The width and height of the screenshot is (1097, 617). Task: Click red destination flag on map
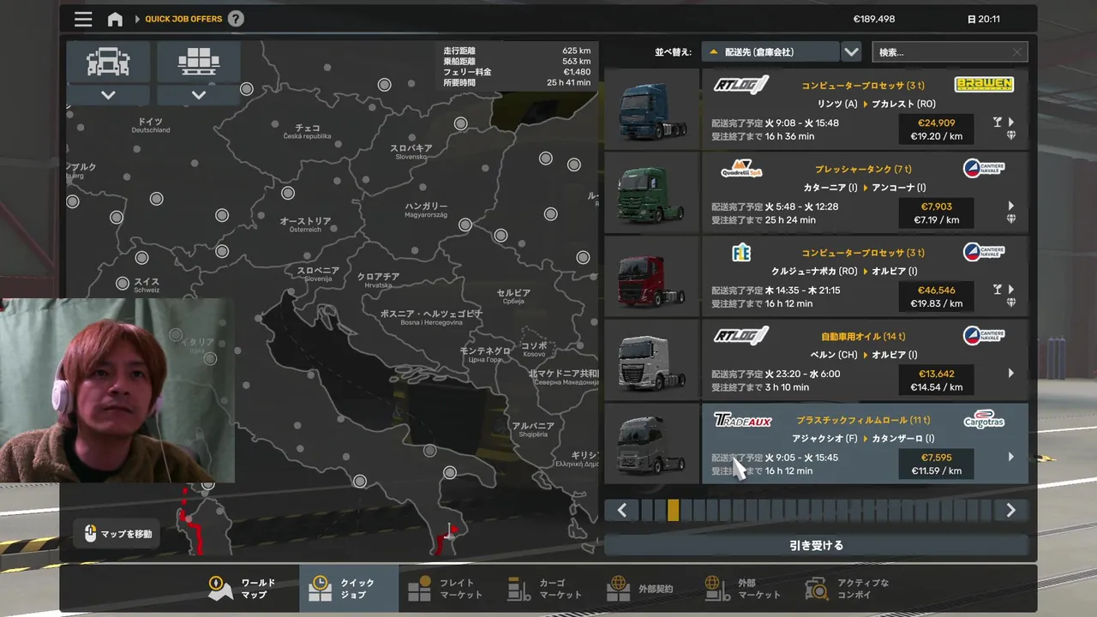point(451,533)
